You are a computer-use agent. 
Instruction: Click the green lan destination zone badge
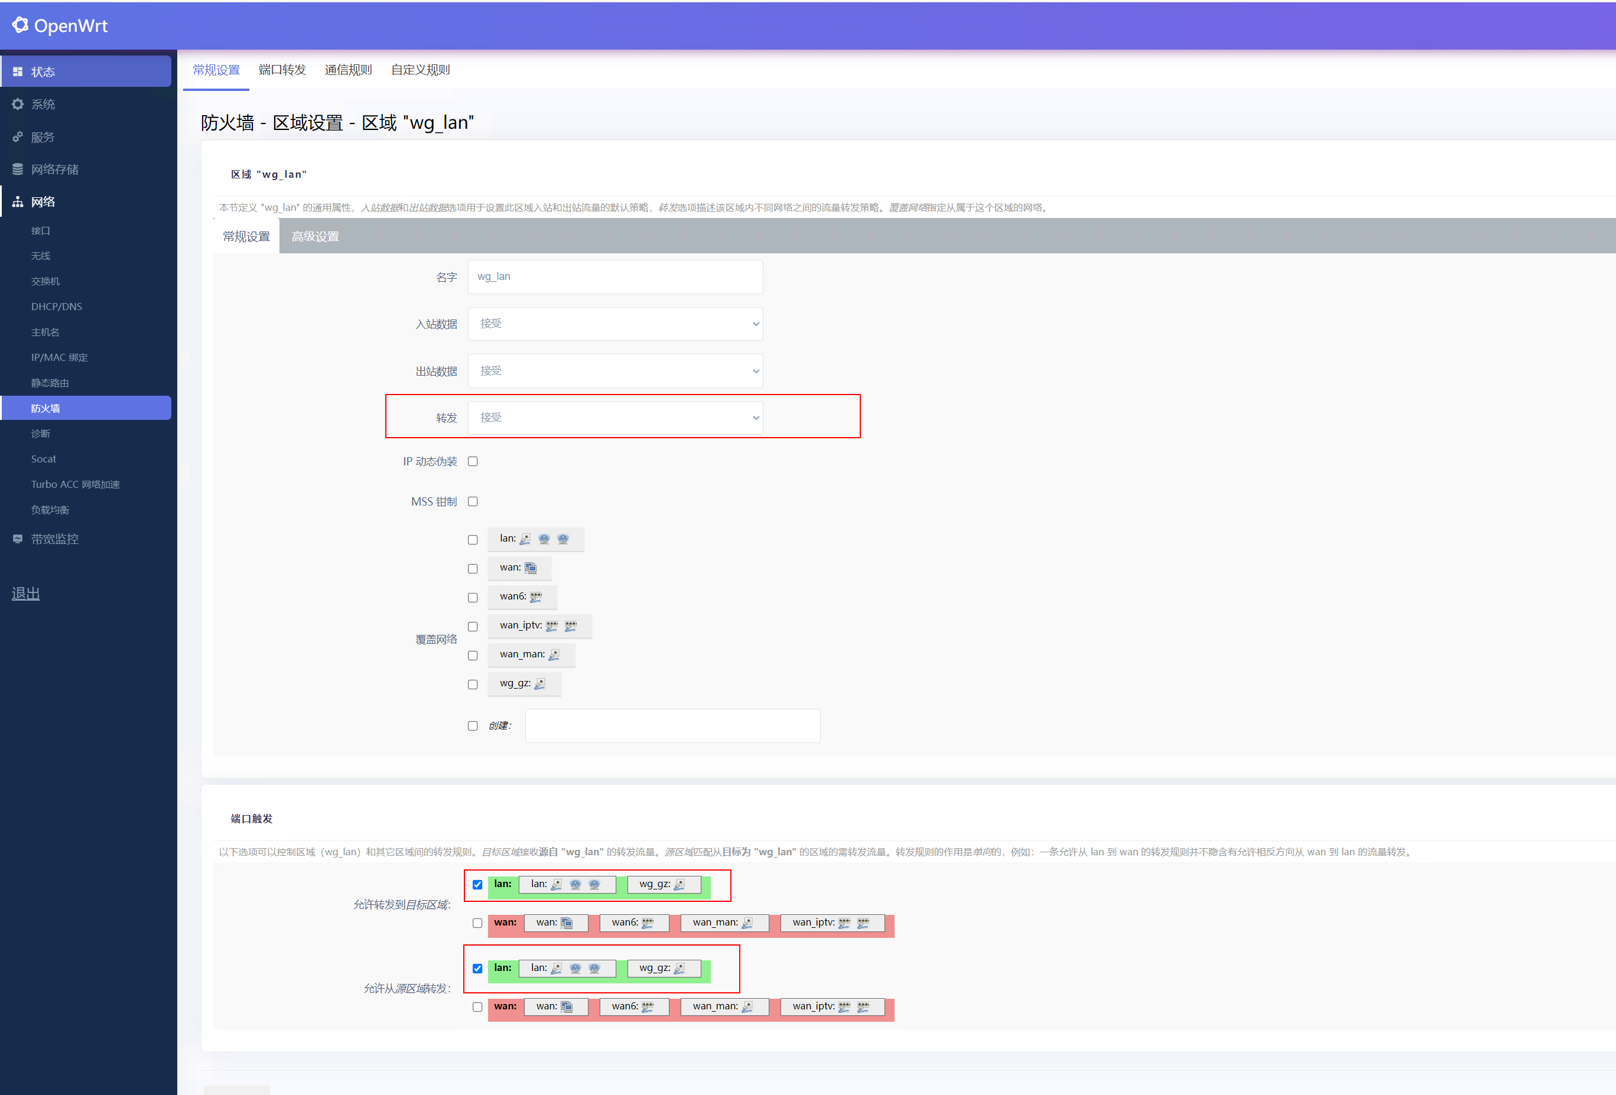pyautogui.click(x=503, y=884)
